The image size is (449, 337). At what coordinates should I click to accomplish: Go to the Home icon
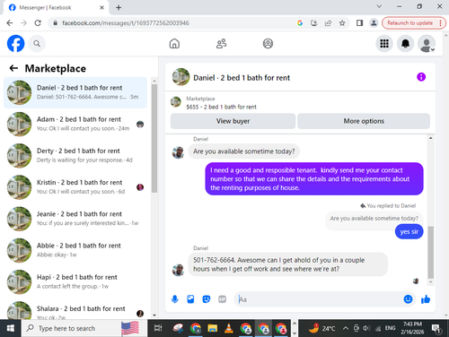[174, 44]
